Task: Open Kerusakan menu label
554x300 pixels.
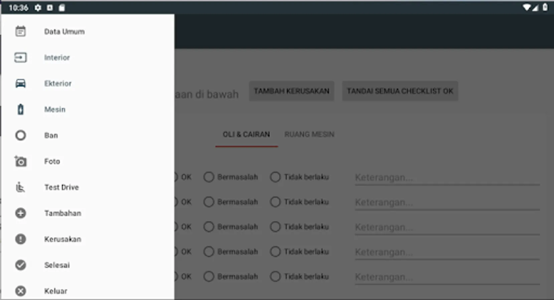Action: click(63, 239)
